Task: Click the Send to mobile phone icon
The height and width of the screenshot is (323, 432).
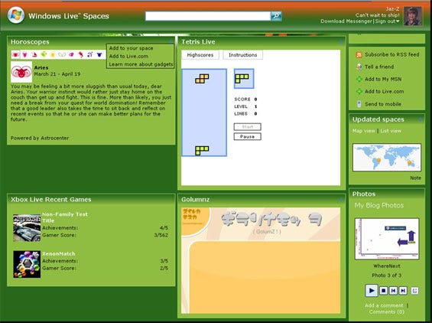Action: pyautogui.click(x=359, y=104)
